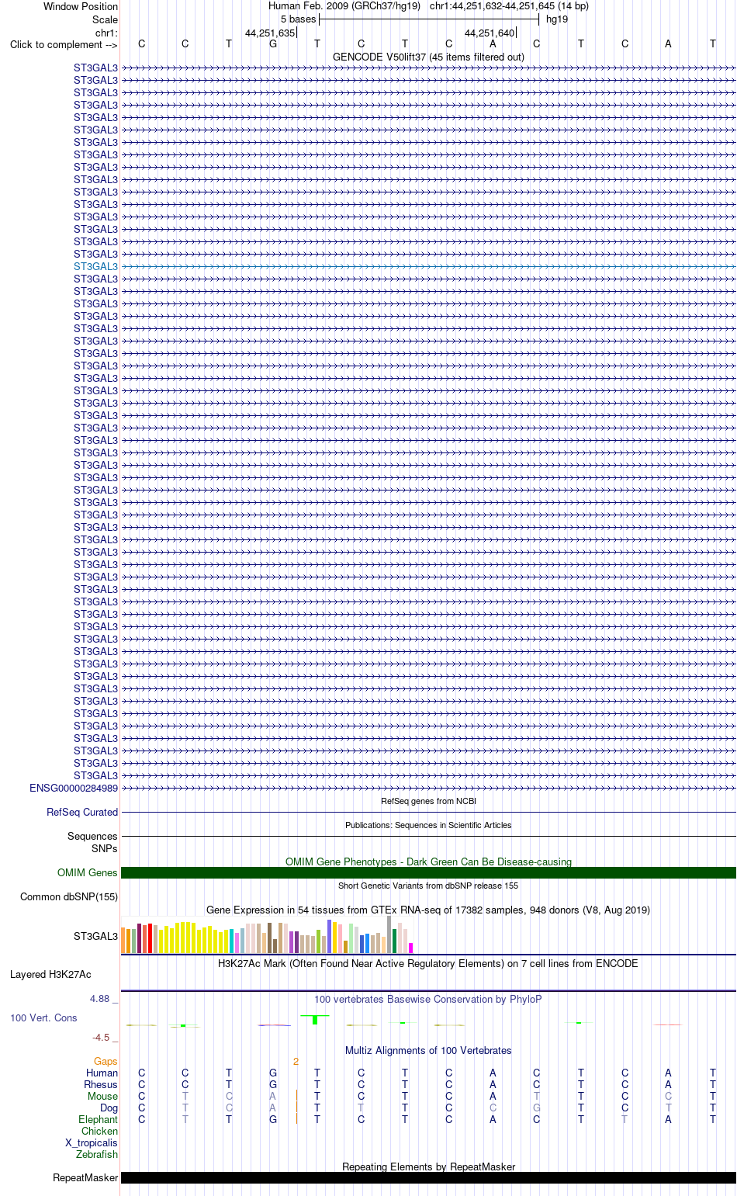Click the 44,251,640 position tick label
This screenshot has width=737, height=1196.
490,33
